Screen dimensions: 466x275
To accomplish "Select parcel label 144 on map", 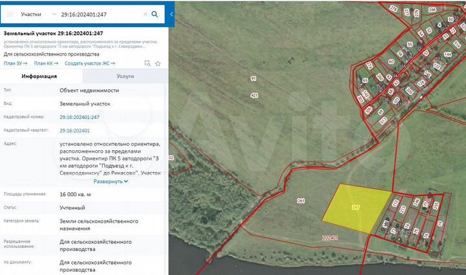I will click(448, 54).
